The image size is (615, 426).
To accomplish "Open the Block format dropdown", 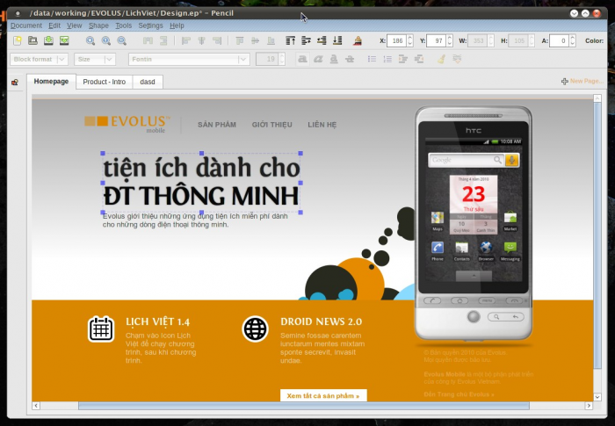I will (39, 60).
